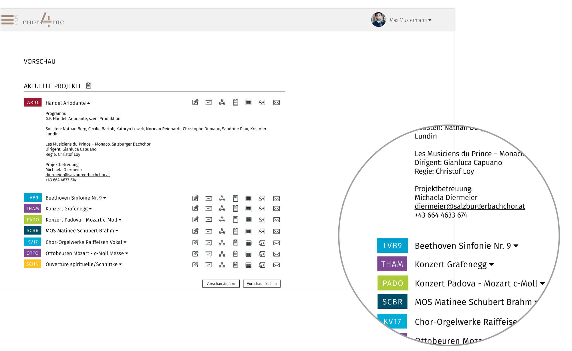Open the Max Mustermann user dropdown
The width and height of the screenshot is (572, 351).
(410, 20)
